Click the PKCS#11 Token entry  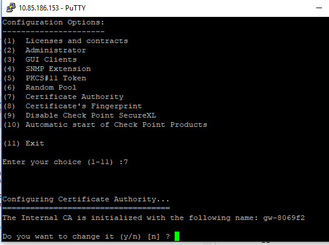[45, 78]
